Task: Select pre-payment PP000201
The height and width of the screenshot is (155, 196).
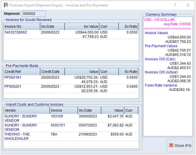Action: click(x=13, y=87)
